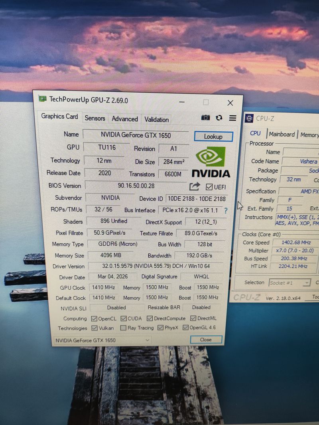Click the Driver Version value field
The width and height of the screenshot is (319, 425).
pyautogui.click(x=156, y=266)
